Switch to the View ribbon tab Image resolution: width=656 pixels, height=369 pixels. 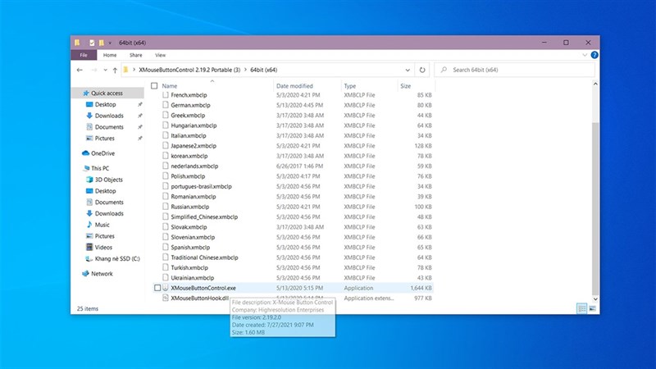click(160, 55)
